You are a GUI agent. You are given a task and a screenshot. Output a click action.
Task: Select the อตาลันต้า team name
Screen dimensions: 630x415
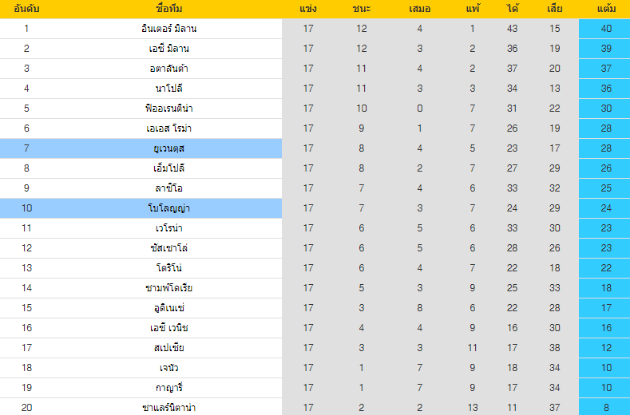point(168,69)
